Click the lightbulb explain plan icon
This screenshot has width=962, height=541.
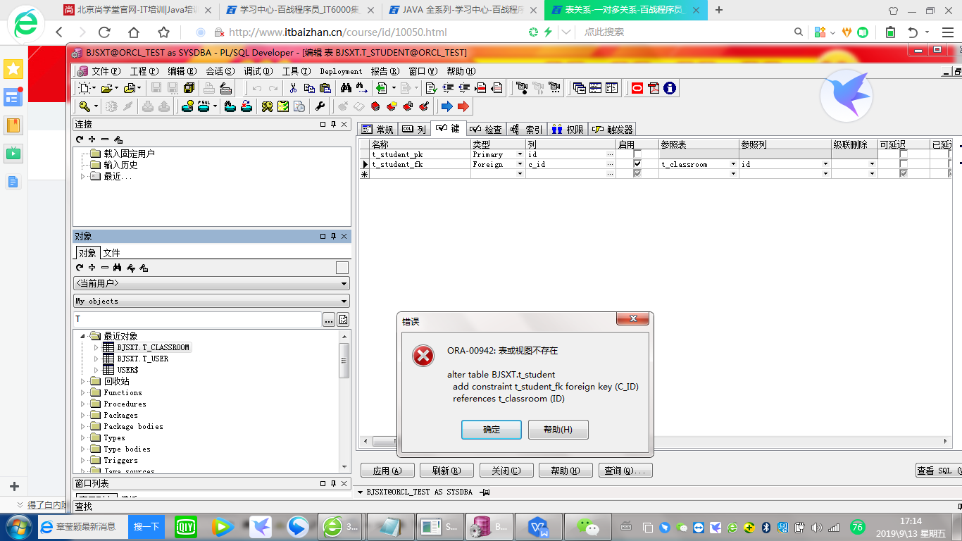(187, 106)
